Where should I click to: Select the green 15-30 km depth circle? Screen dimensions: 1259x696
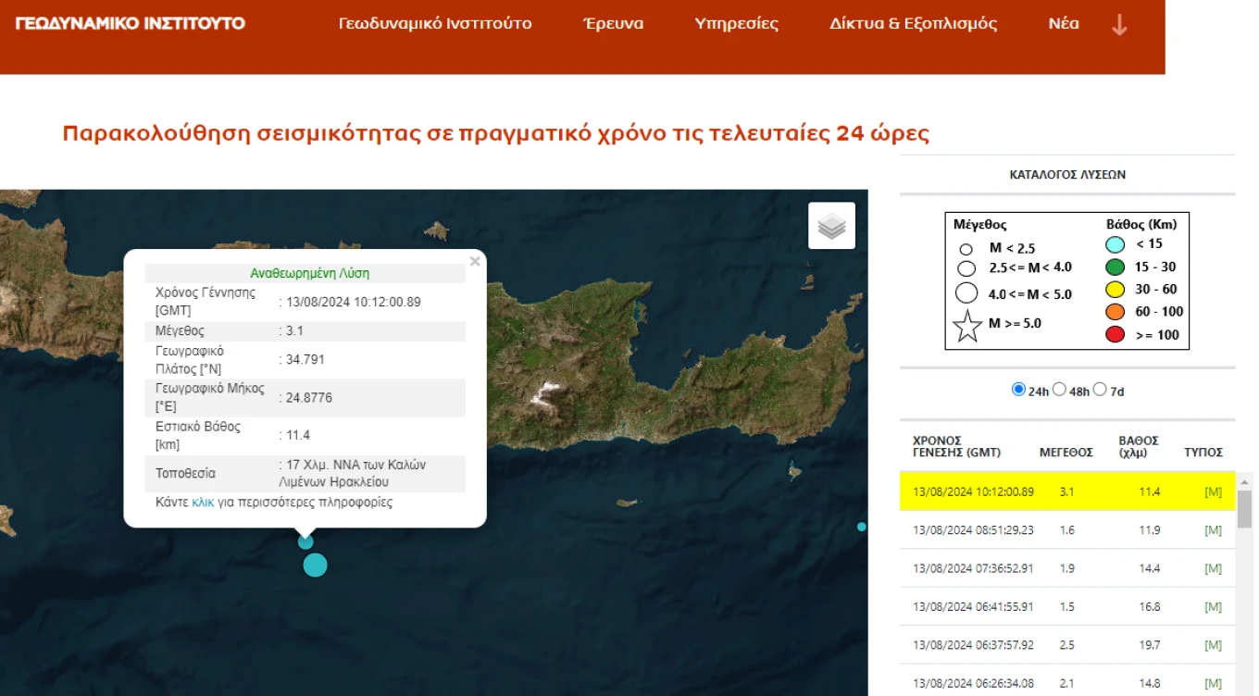(x=1114, y=266)
